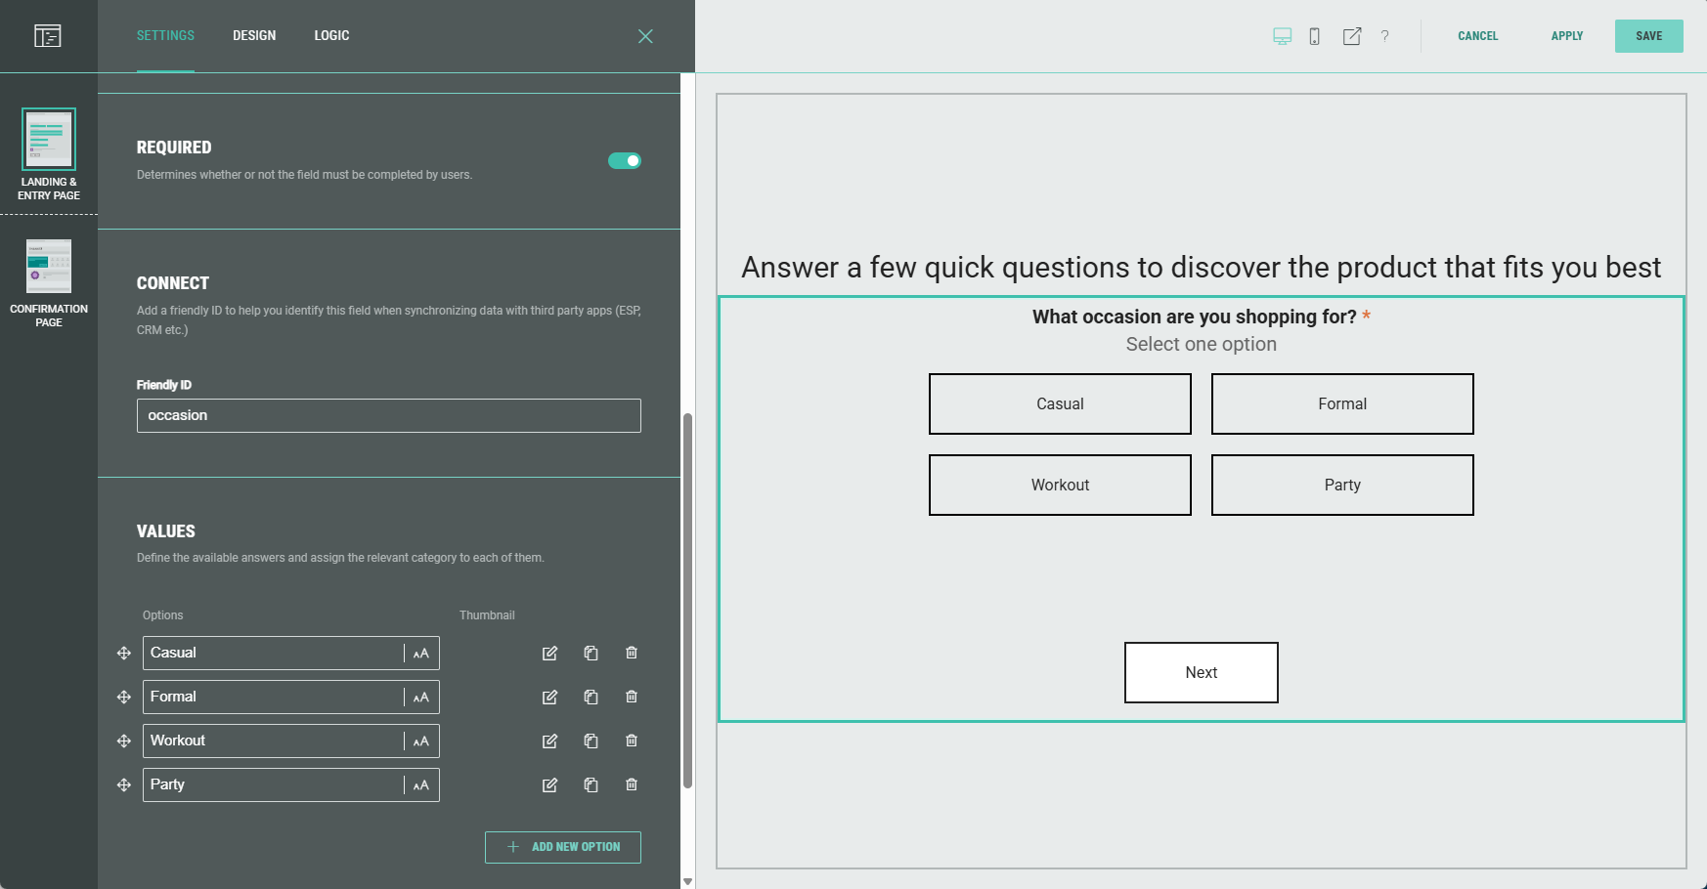Image resolution: width=1707 pixels, height=889 pixels.
Task: Toggle the Required switch off
Action: pyautogui.click(x=625, y=160)
